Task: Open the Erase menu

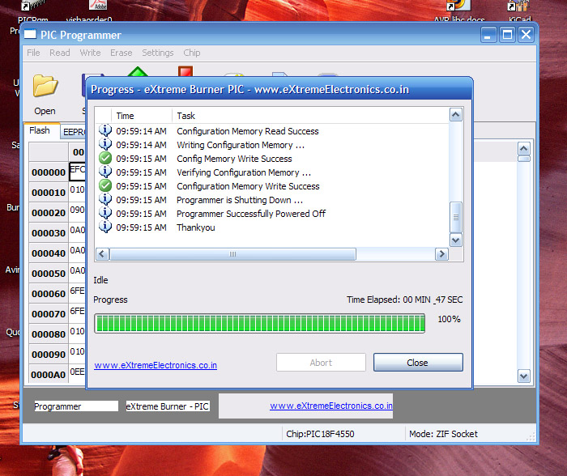Action: tap(122, 53)
